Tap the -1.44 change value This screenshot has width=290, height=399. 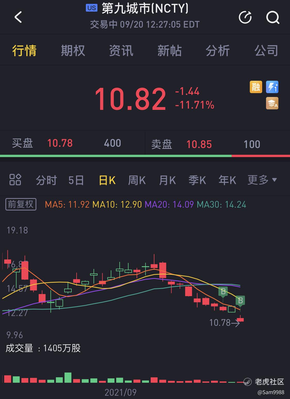[187, 91]
